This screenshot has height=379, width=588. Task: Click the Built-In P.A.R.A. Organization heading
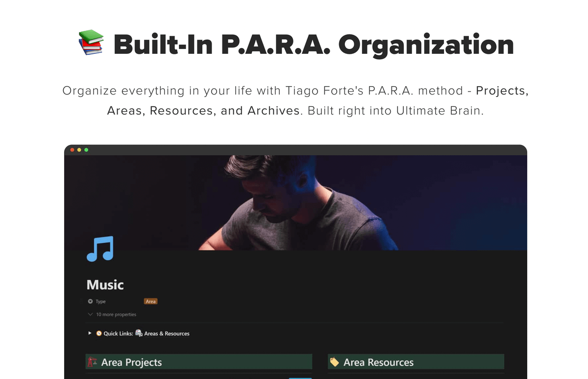point(314,44)
